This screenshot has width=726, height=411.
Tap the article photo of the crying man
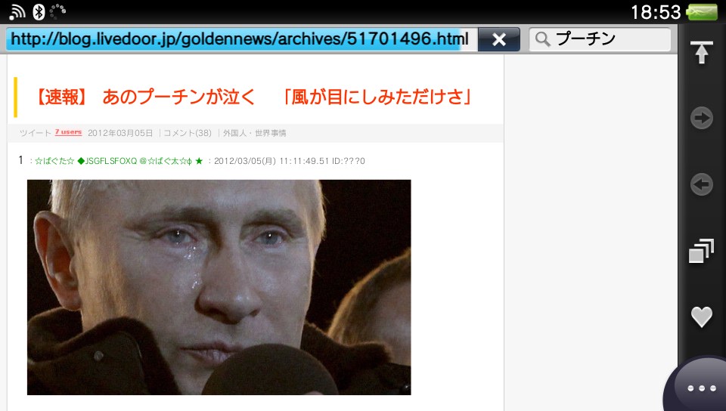point(219,287)
